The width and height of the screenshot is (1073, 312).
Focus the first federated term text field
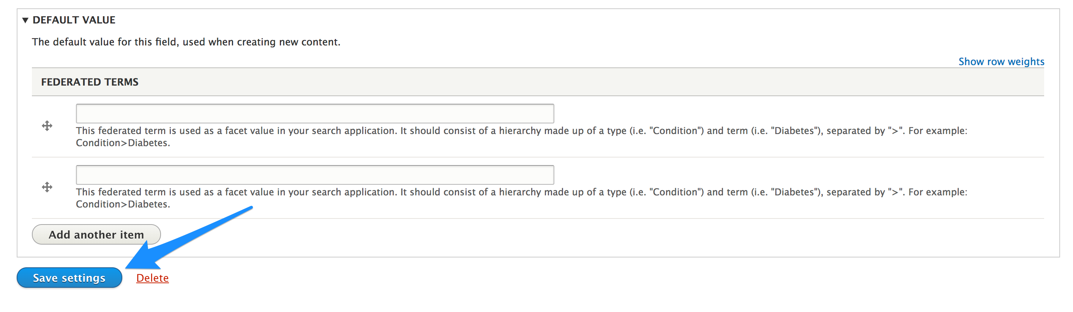[x=314, y=114]
